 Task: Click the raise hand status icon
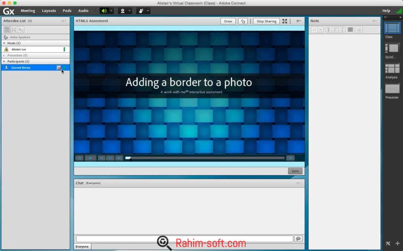141,11
